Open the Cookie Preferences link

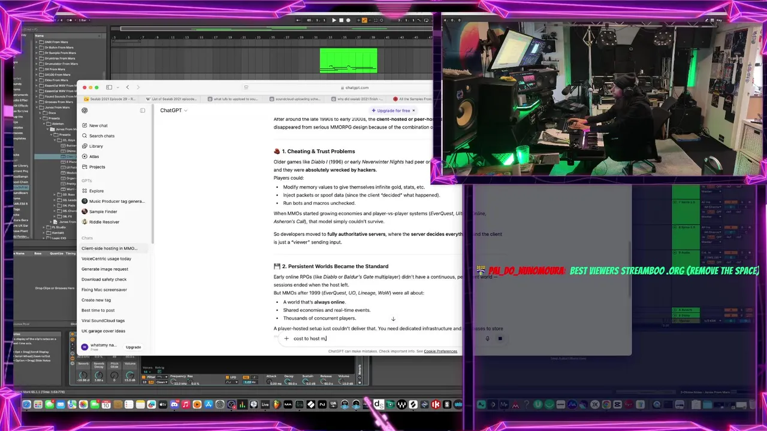click(440, 351)
